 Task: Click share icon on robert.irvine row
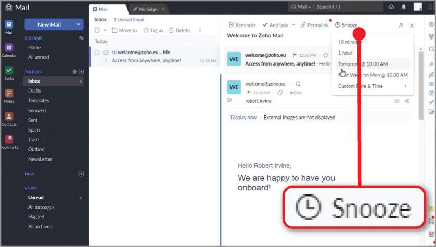pyautogui.click(x=407, y=101)
